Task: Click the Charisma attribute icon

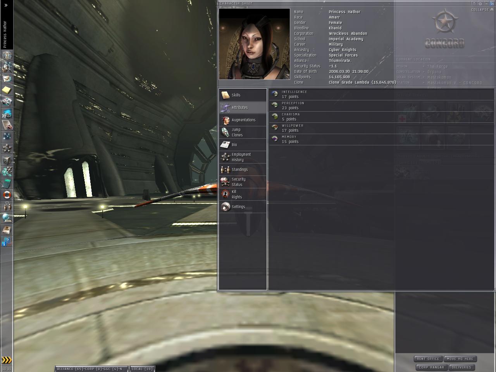Action: click(275, 116)
